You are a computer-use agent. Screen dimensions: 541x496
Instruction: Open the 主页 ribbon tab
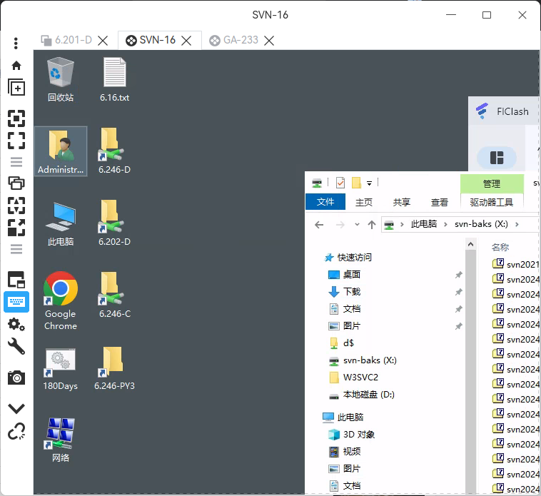coord(364,202)
